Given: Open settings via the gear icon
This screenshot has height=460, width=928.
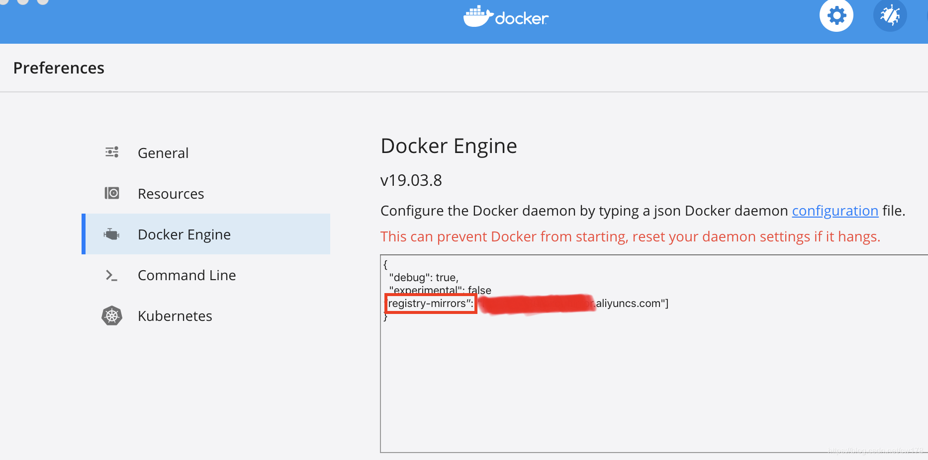Looking at the screenshot, I should (x=836, y=15).
